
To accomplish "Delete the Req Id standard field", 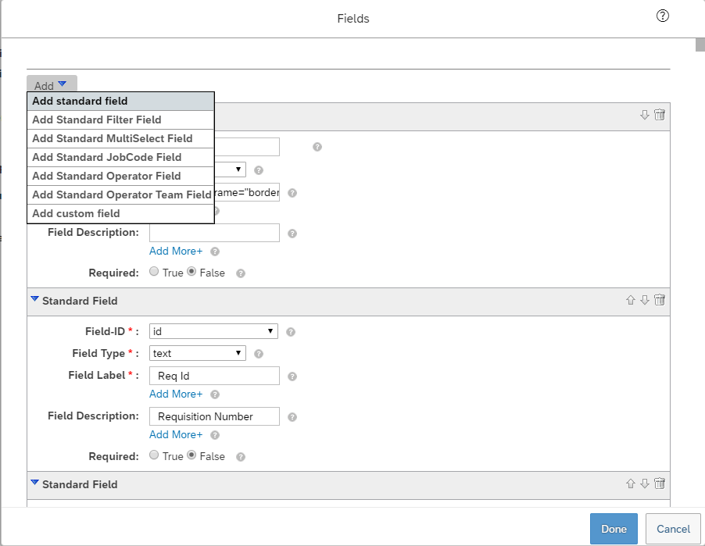I will [x=660, y=300].
